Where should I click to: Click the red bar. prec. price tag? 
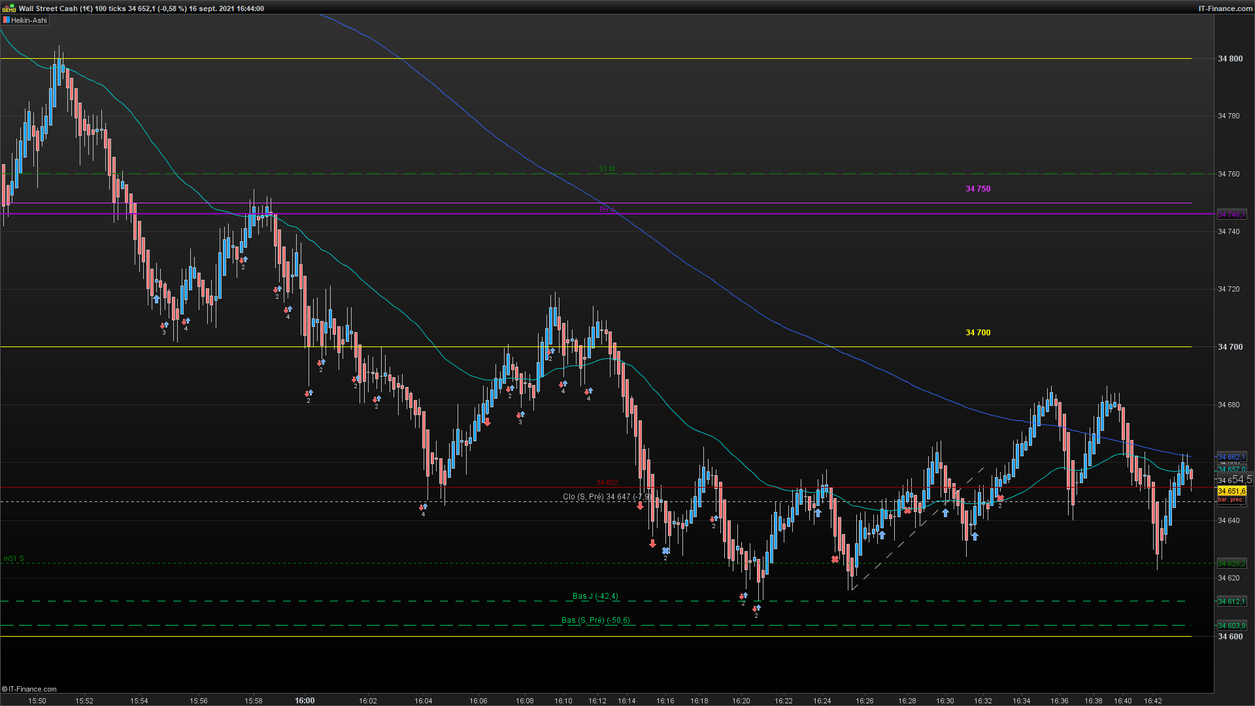click(1231, 500)
